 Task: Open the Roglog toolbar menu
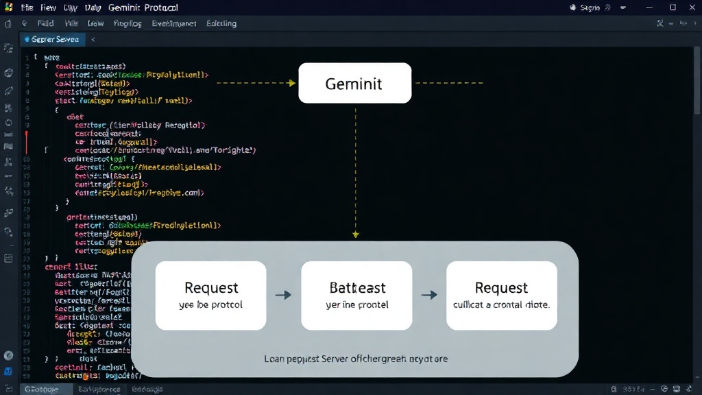(x=128, y=23)
